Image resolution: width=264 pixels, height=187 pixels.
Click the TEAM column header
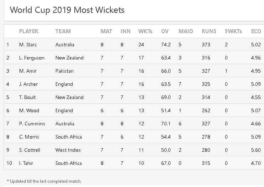pos(63,31)
